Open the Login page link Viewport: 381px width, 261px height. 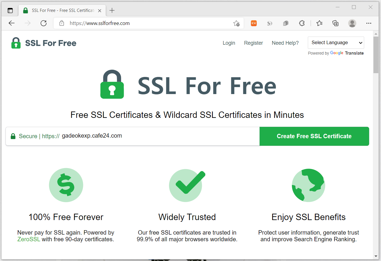pos(229,43)
